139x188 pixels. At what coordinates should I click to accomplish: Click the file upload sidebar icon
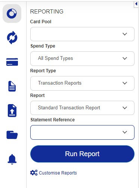coord(12,110)
